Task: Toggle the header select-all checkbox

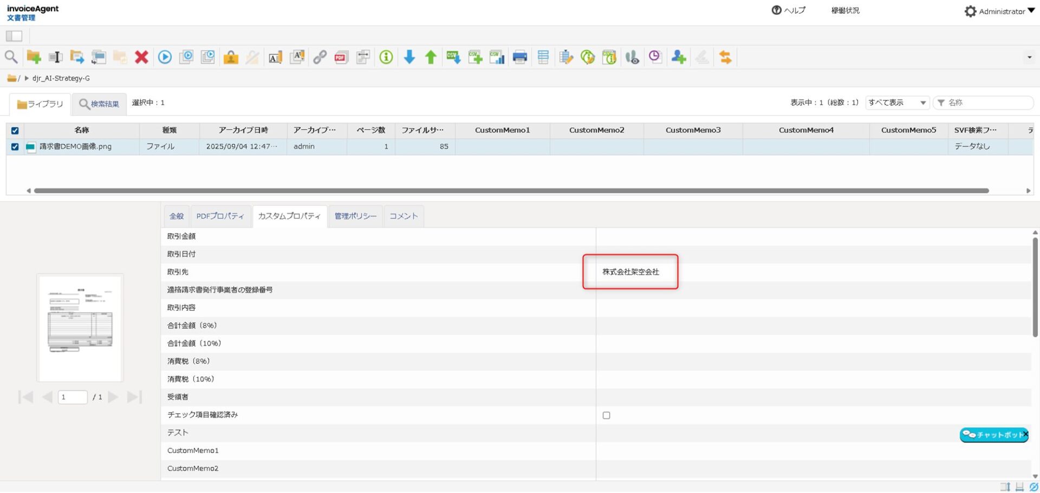Action: tap(15, 130)
